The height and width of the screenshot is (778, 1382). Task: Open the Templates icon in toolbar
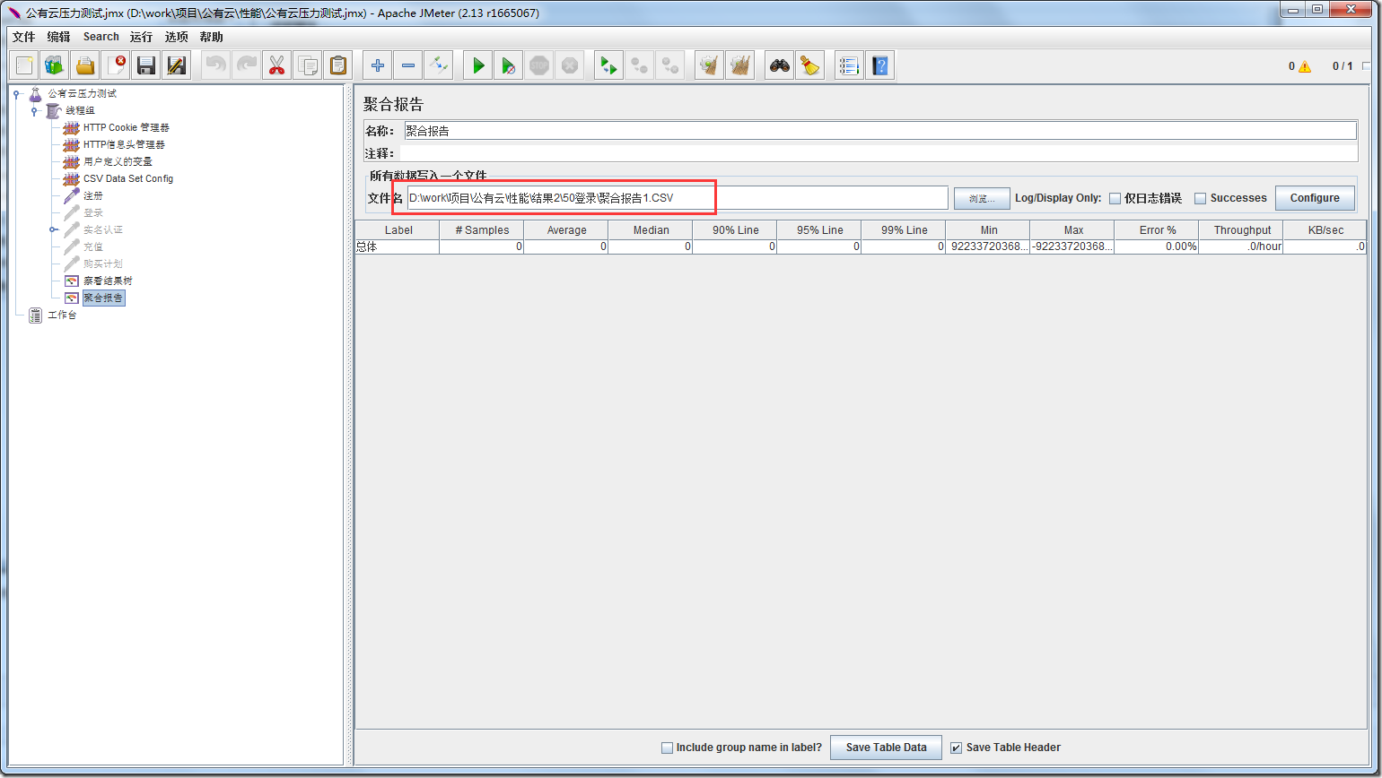(55, 65)
